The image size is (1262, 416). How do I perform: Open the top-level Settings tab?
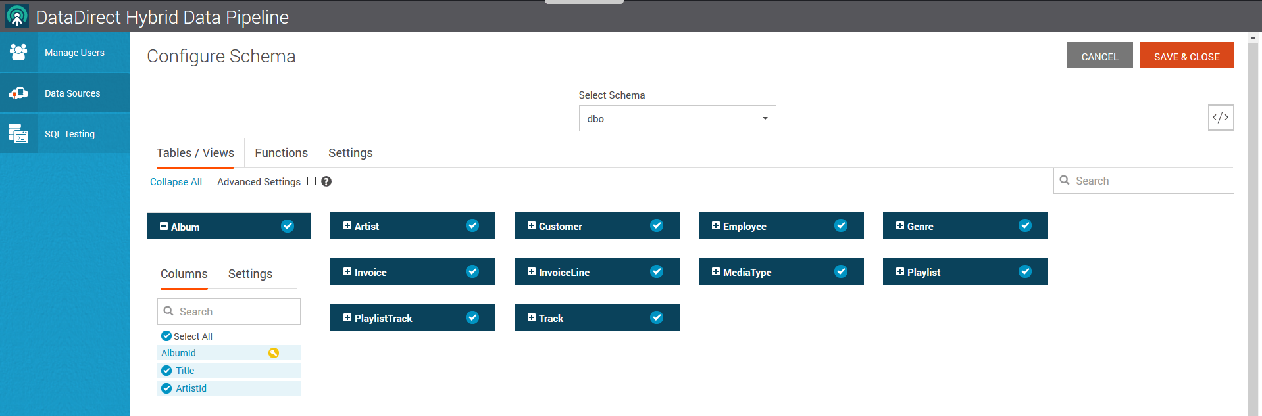click(351, 152)
